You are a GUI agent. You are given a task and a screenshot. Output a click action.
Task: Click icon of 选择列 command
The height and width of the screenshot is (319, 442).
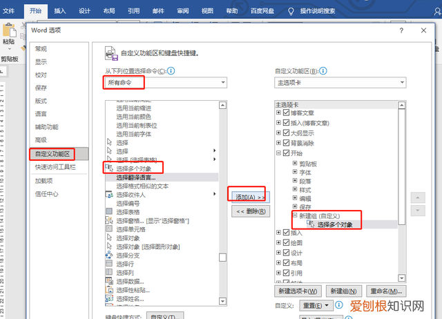pos(109,272)
